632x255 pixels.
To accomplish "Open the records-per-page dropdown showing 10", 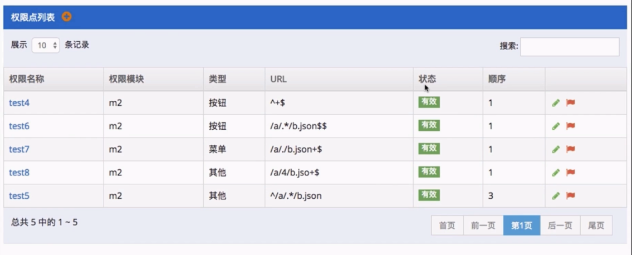I will click(46, 46).
